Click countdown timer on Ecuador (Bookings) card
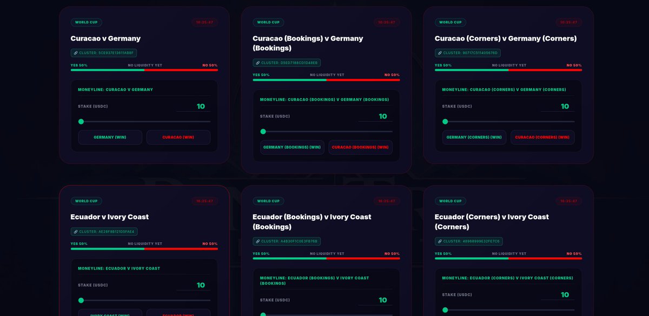Image resolution: width=649 pixels, height=316 pixels. 387,201
